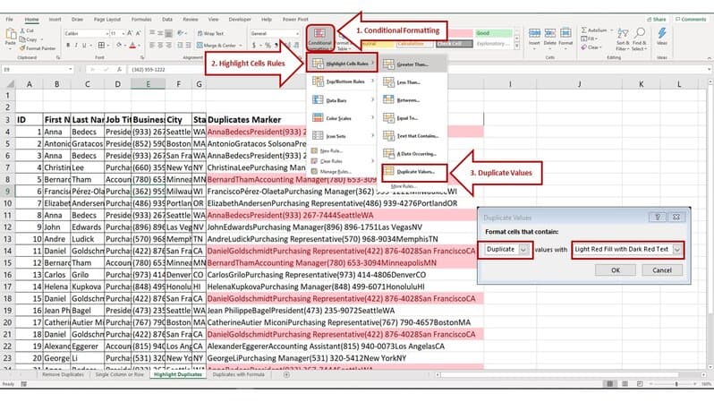Choose Highlight Cells Rules menu item
Image resolution: width=714 pixels, height=402 pixels.
click(x=342, y=64)
